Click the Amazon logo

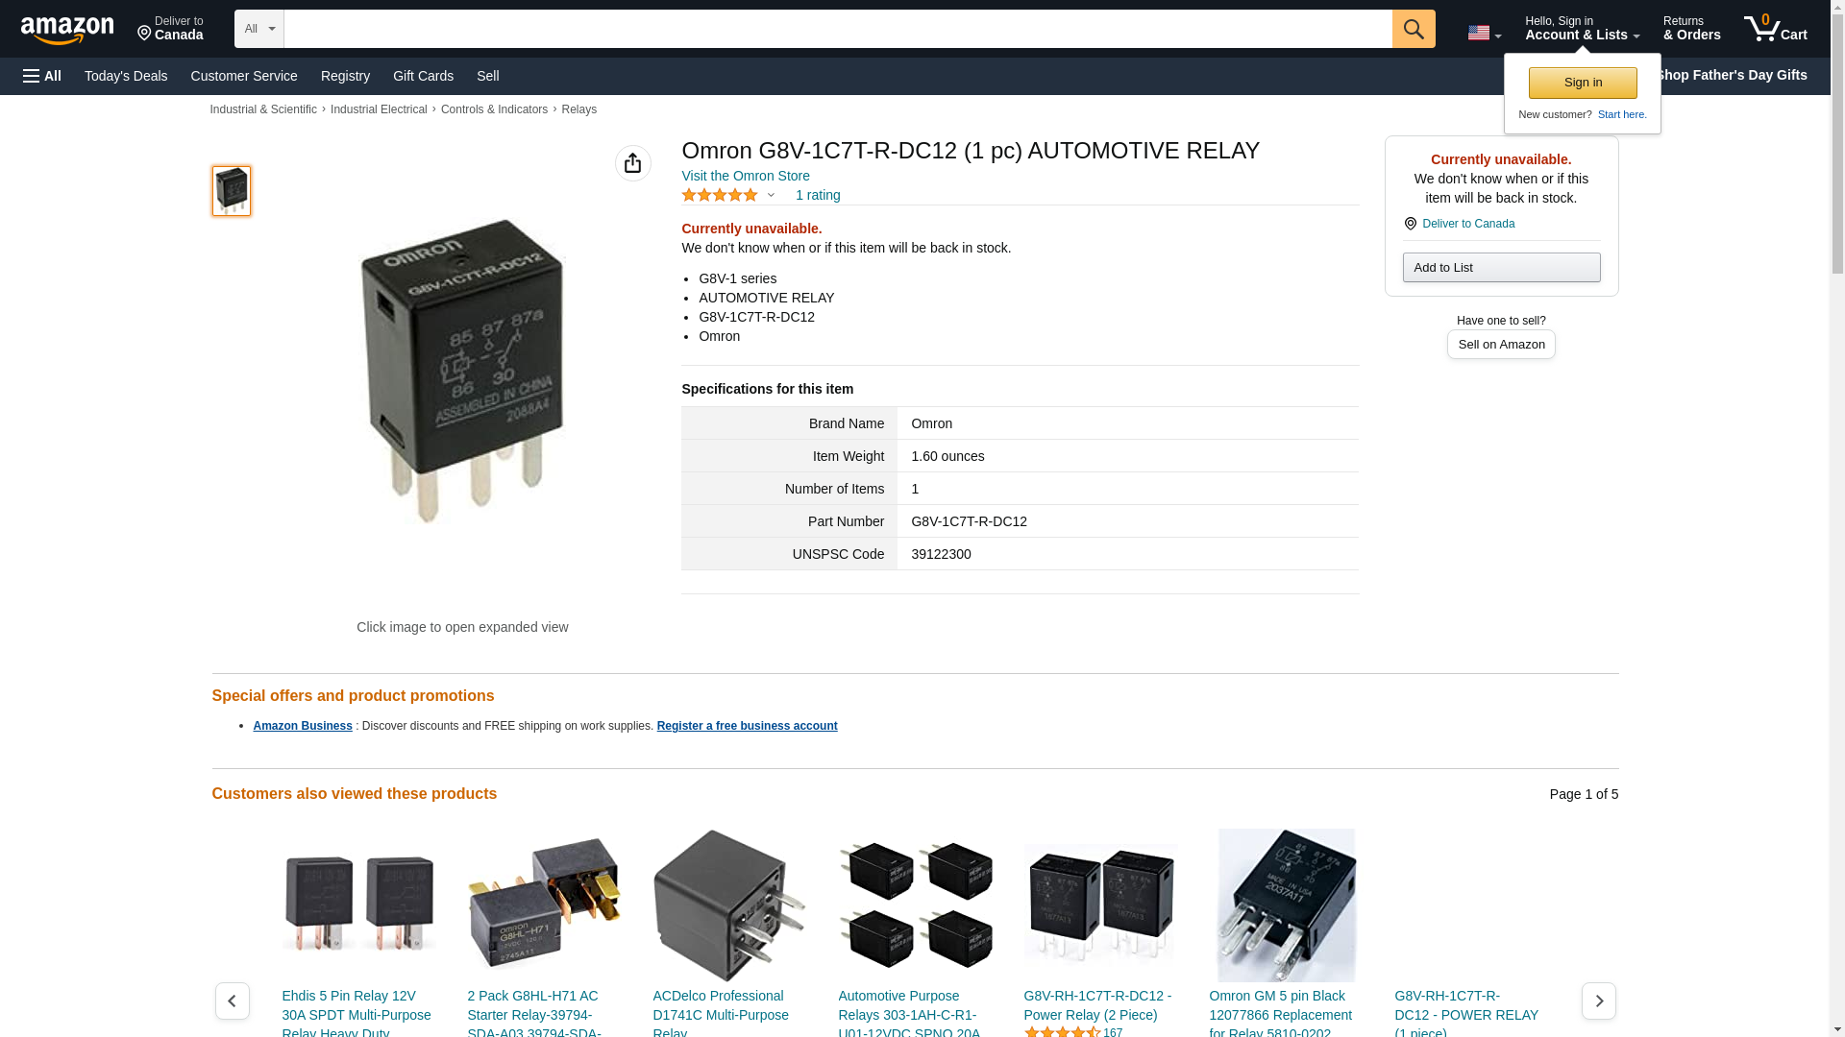[67, 30]
